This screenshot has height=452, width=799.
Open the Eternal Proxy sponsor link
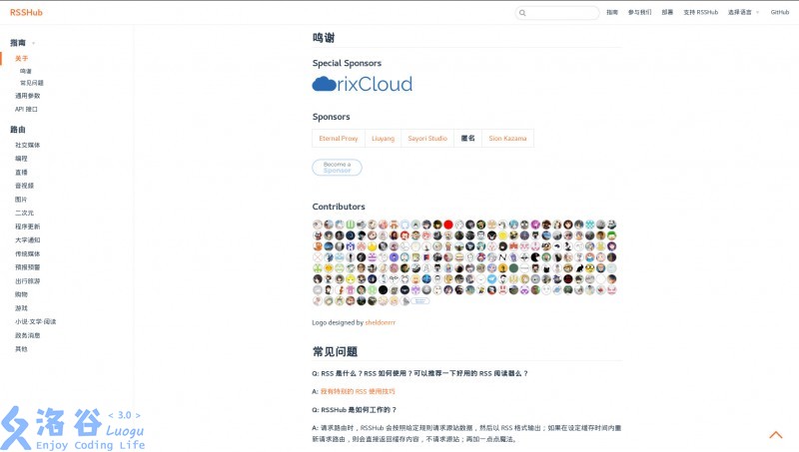338,139
